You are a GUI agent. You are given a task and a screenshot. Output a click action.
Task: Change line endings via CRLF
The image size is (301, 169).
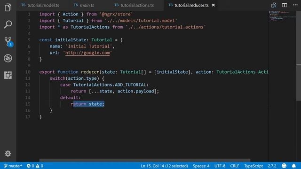[x=235, y=166]
